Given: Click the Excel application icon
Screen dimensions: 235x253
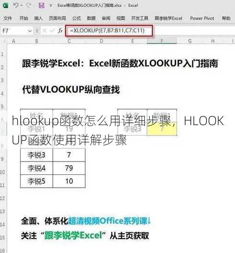Looking at the screenshot, I should (x=5, y=5).
